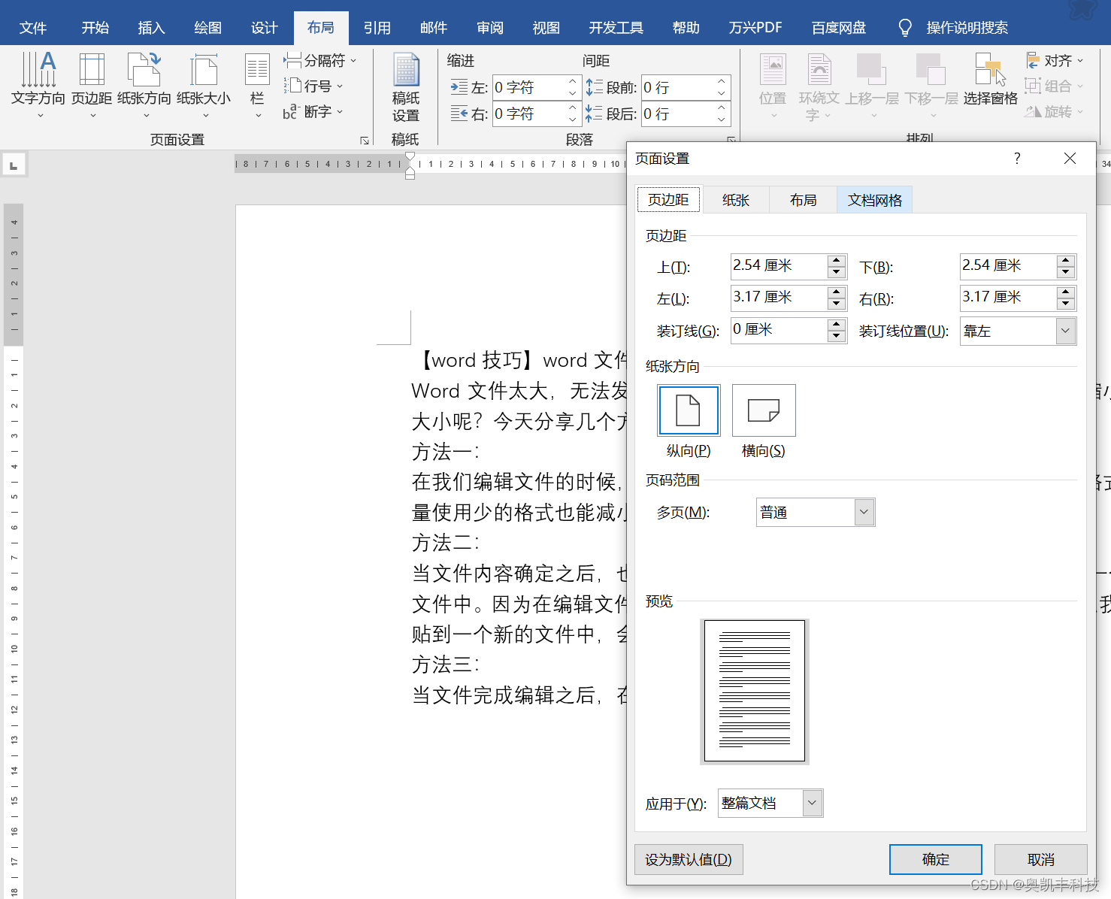Open the 断字 hyphenation menu

(x=313, y=111)
